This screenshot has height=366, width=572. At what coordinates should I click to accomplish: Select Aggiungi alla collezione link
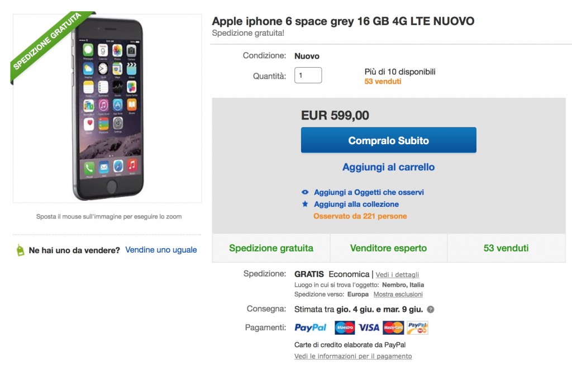[356, 204]
